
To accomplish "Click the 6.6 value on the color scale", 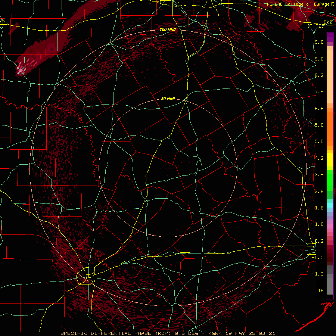I will 319,108.
